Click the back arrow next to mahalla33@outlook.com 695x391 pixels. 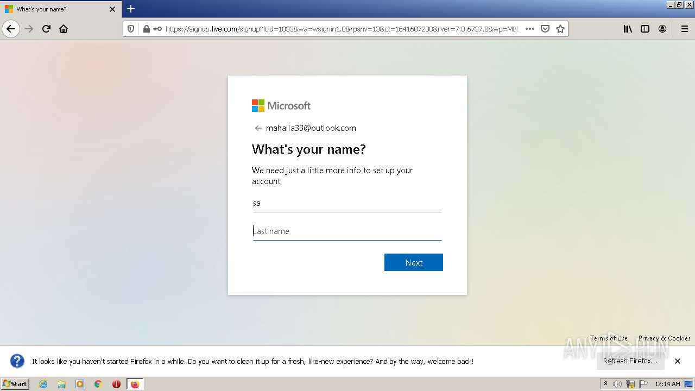tap(258, 128)
